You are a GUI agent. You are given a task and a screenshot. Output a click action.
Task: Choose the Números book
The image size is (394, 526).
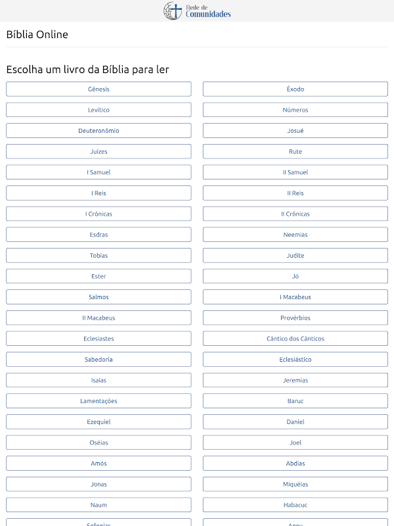(295, 110)
